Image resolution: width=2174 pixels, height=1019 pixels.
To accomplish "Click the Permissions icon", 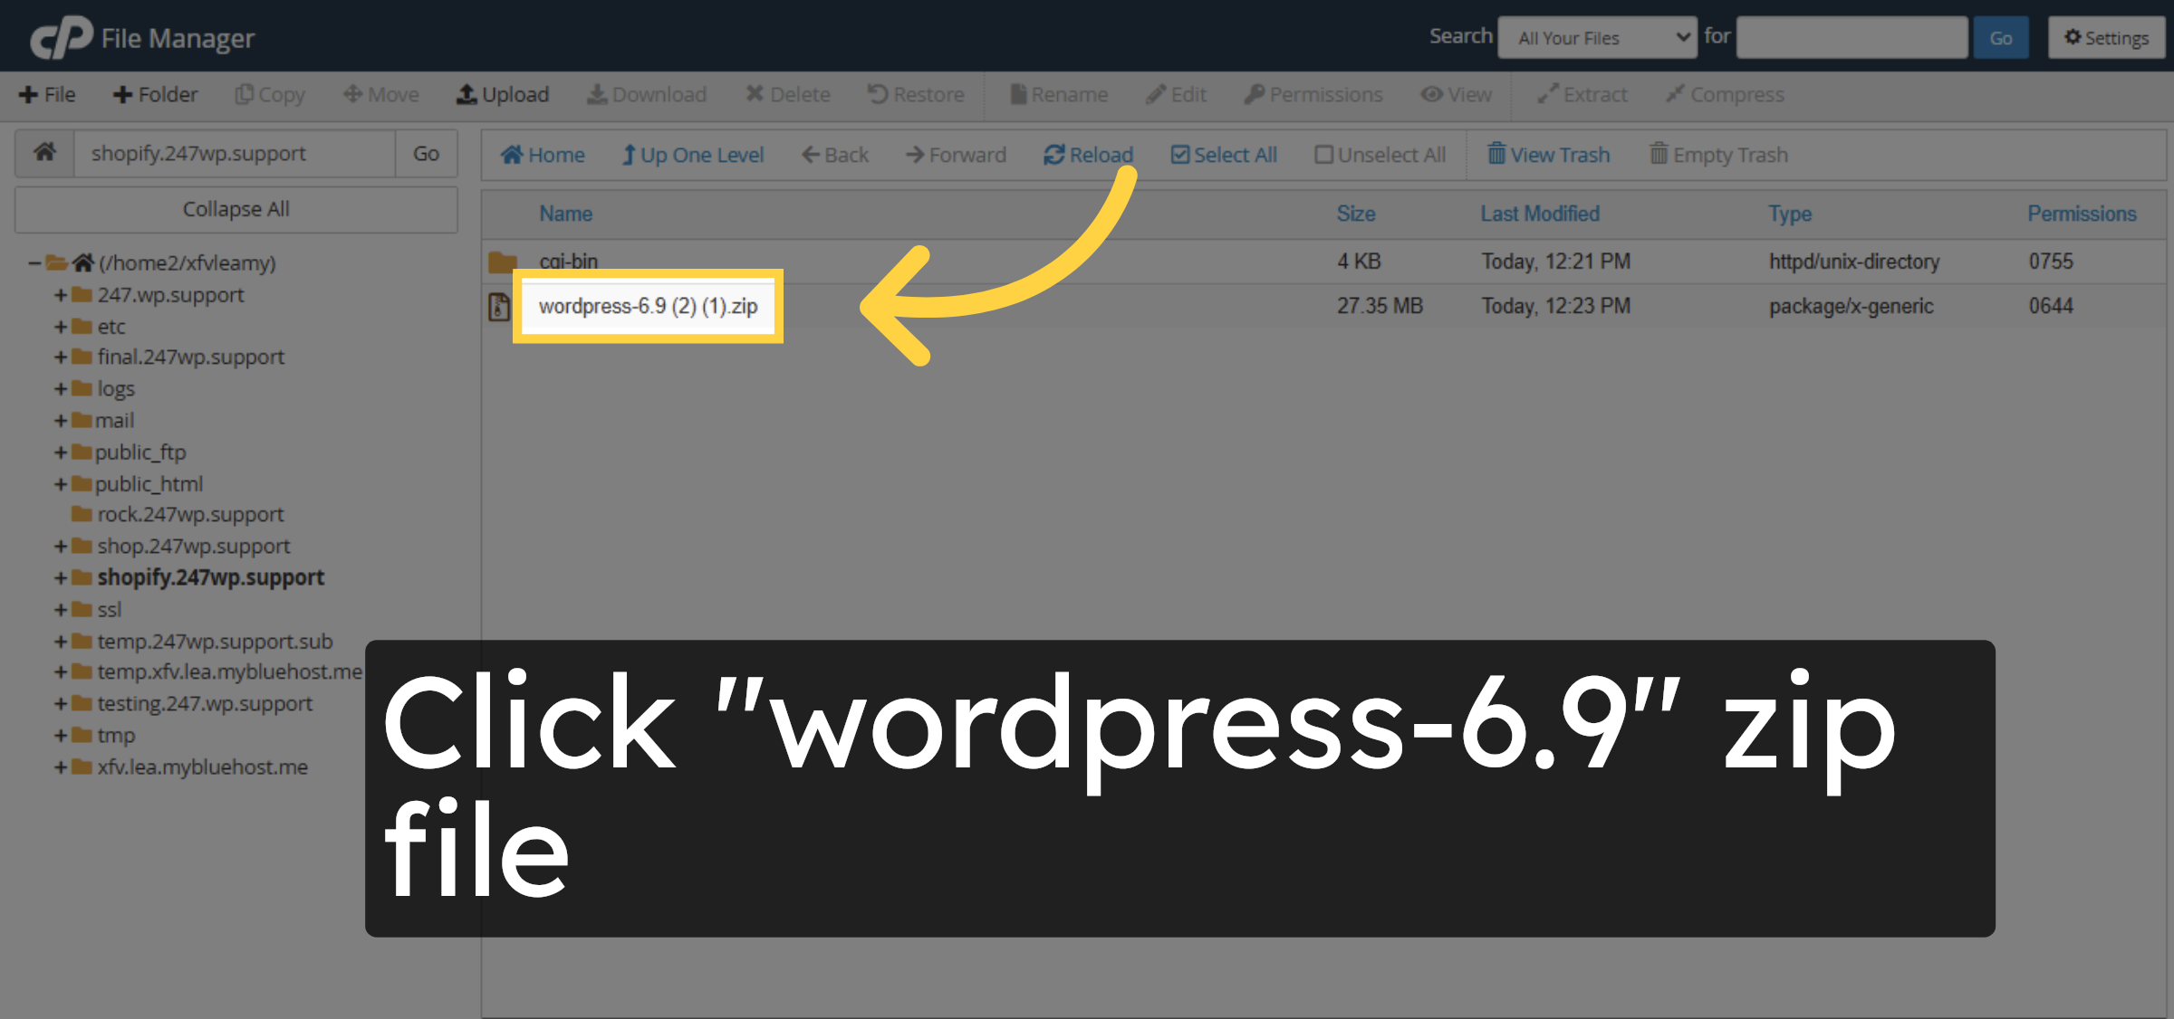I will click(1313, 94).
